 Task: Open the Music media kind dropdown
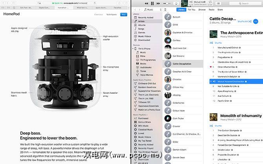tap(153, 10)
